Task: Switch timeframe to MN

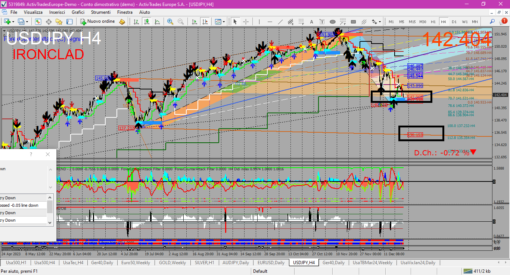Action: (x=475, y=22)
